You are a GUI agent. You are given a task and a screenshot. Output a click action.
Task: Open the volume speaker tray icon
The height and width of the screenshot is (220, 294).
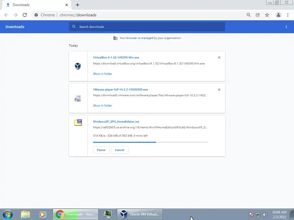(x=265, y=215)
